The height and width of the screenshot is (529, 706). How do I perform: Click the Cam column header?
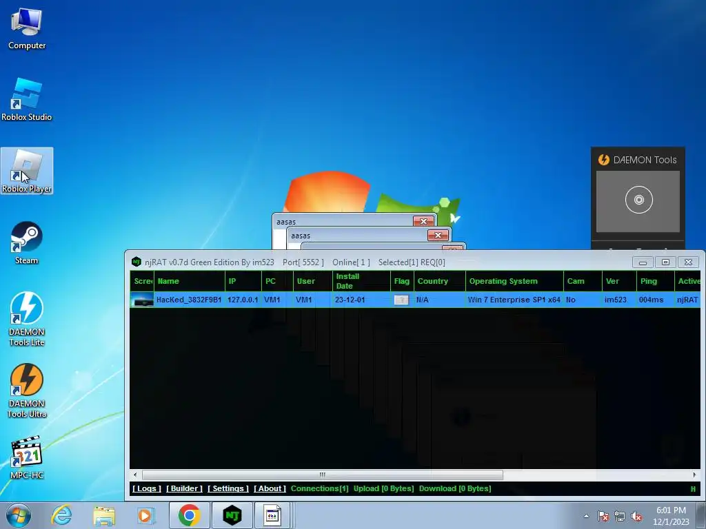click(x=583, y=281)
